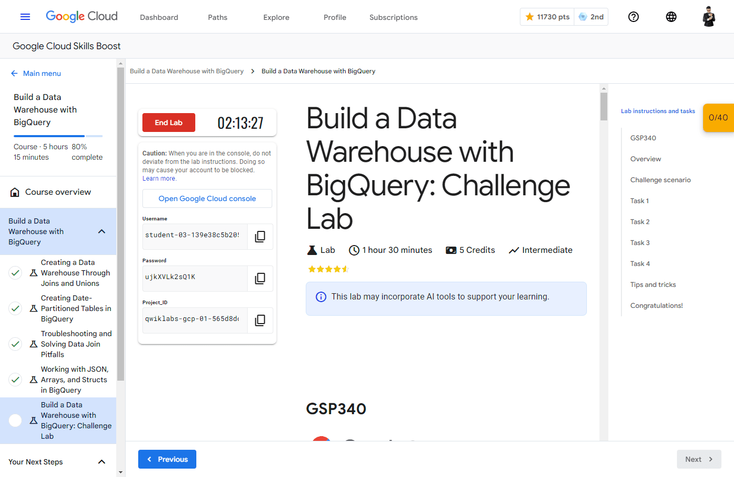Click lab flask icon for Troubleshooting Join Pitfalls
The width and height of the screenshot is (734, 477).
point(34,344)
